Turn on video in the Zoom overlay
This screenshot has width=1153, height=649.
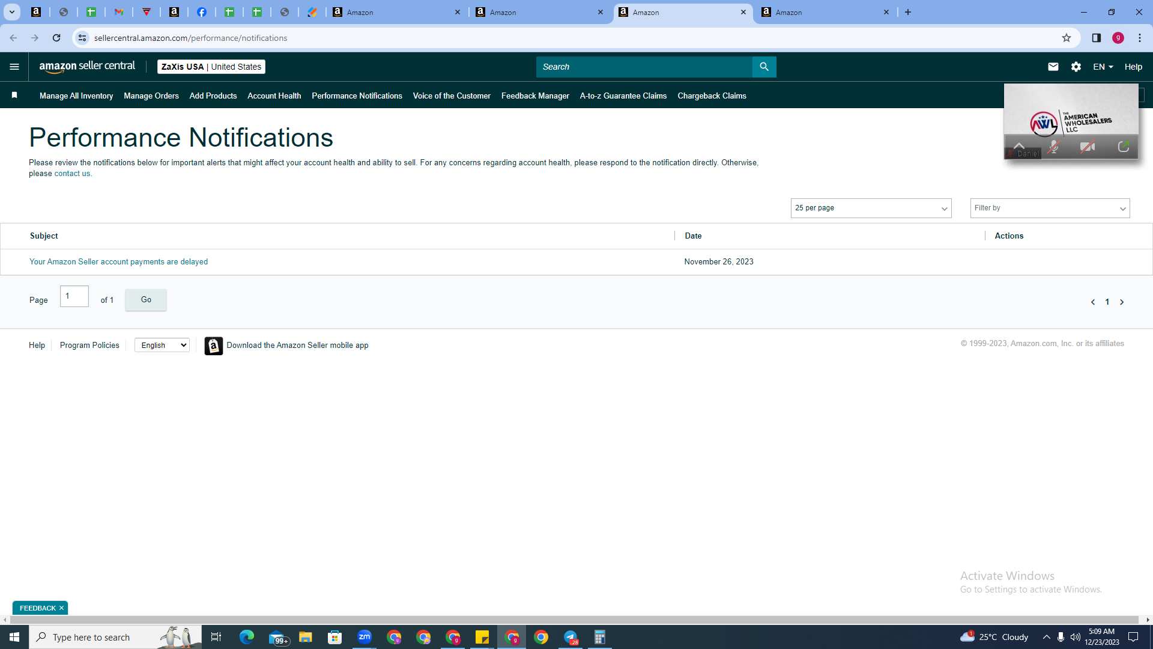click(1088, 147)
